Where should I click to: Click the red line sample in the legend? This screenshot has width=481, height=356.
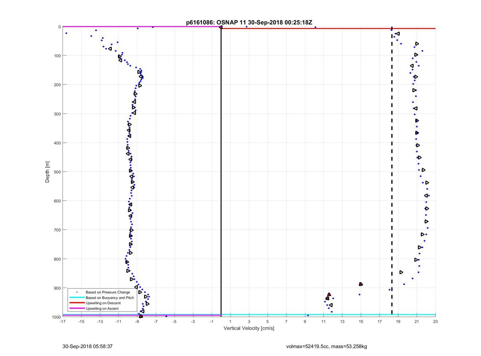pyautogui.click(x=77, y=303)
